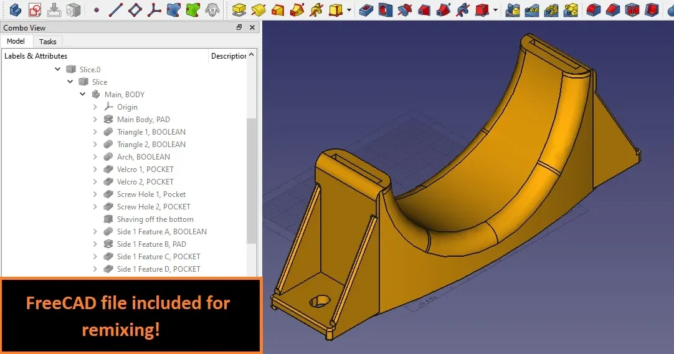The width and height of the screenshot is (674, 354).
Task: Open the Hole feature tool
Action: pos(385,9)
